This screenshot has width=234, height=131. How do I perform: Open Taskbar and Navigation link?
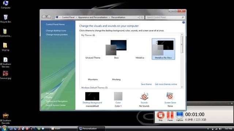[57, 101]
